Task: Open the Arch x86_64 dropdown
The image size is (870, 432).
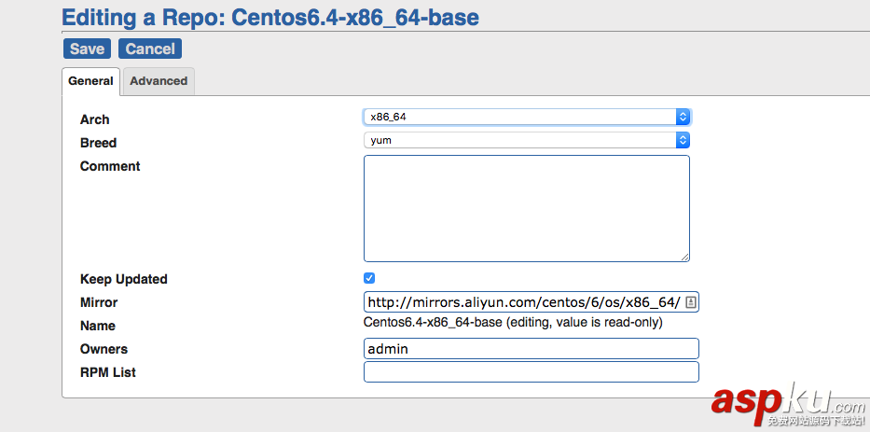Action: coord(518,117)
